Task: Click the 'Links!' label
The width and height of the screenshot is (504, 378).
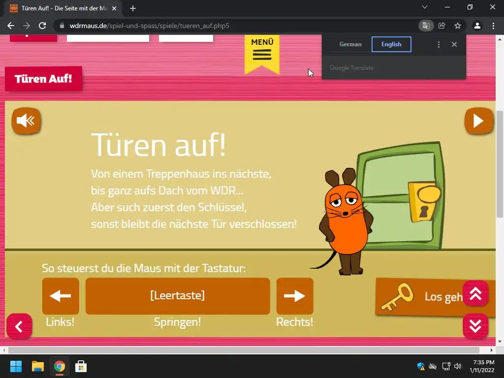Action: point(60,322)
